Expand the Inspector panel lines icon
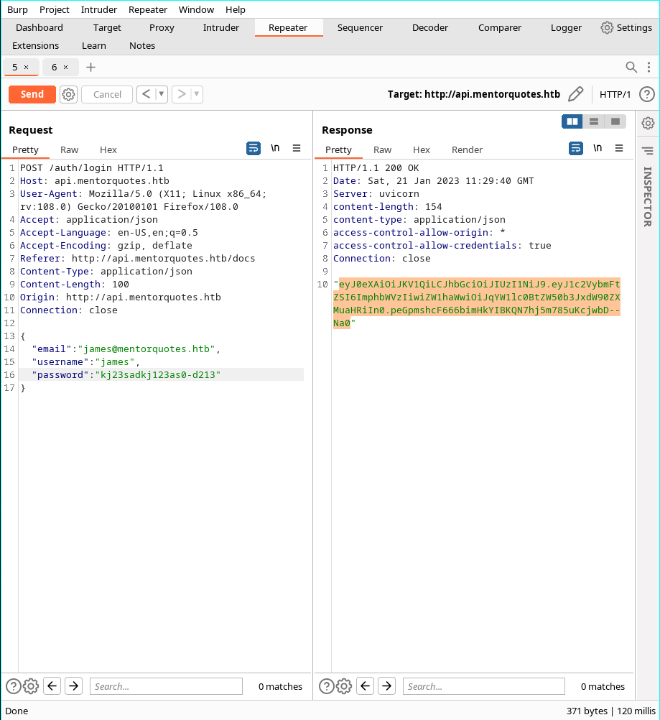 tap(648, 151)
